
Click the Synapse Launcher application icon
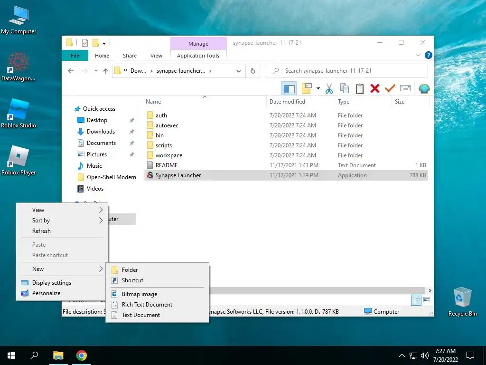click(150, 175)
